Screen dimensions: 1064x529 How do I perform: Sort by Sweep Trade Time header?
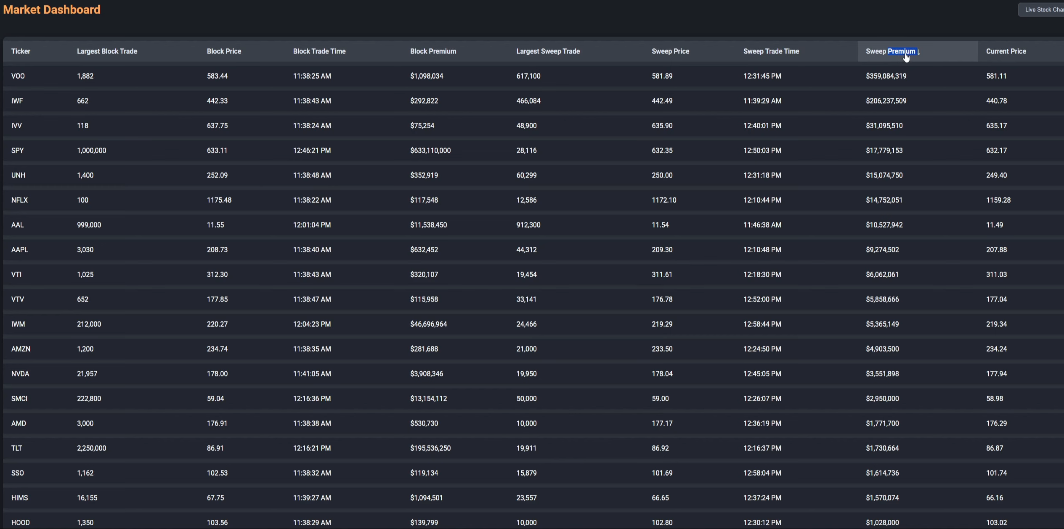click(x=771, y=51)
